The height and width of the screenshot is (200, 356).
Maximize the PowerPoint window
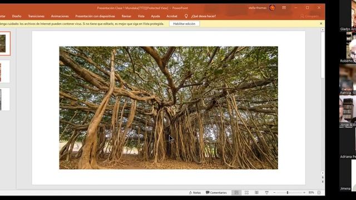[x=308, y=8]
